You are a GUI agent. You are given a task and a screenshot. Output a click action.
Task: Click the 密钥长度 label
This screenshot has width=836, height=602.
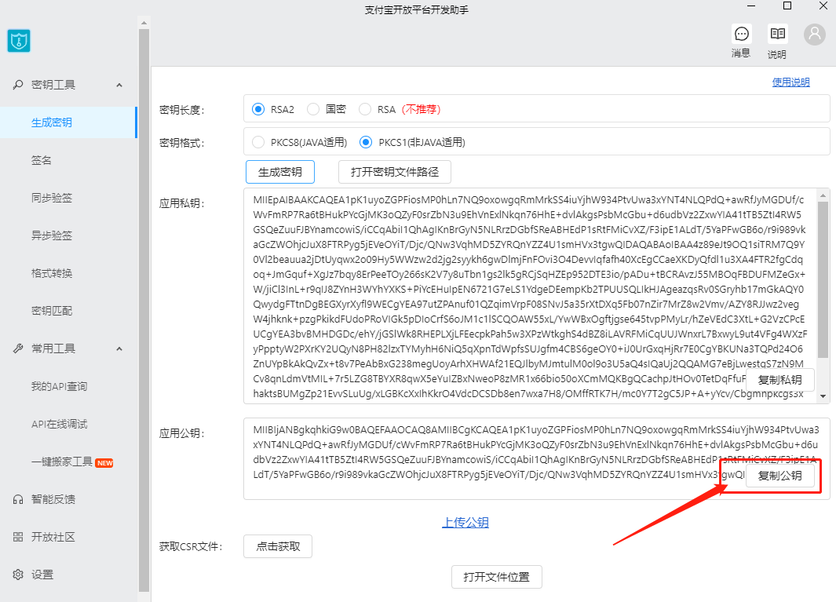point(181,110)
